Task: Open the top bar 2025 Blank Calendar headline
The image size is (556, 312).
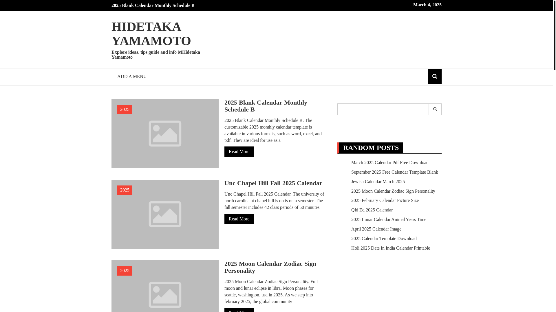Action: (153, 5)
